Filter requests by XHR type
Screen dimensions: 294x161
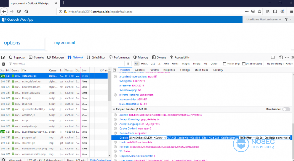tap(166, 64)
